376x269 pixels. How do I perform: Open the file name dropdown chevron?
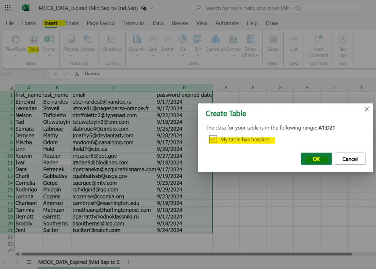[x=152, y=8]
